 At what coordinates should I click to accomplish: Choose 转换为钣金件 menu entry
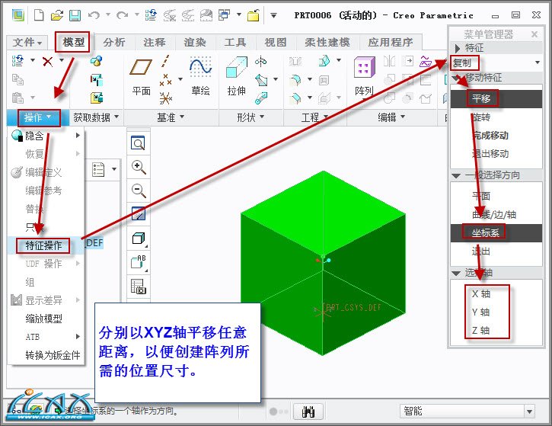pos(53,355)
